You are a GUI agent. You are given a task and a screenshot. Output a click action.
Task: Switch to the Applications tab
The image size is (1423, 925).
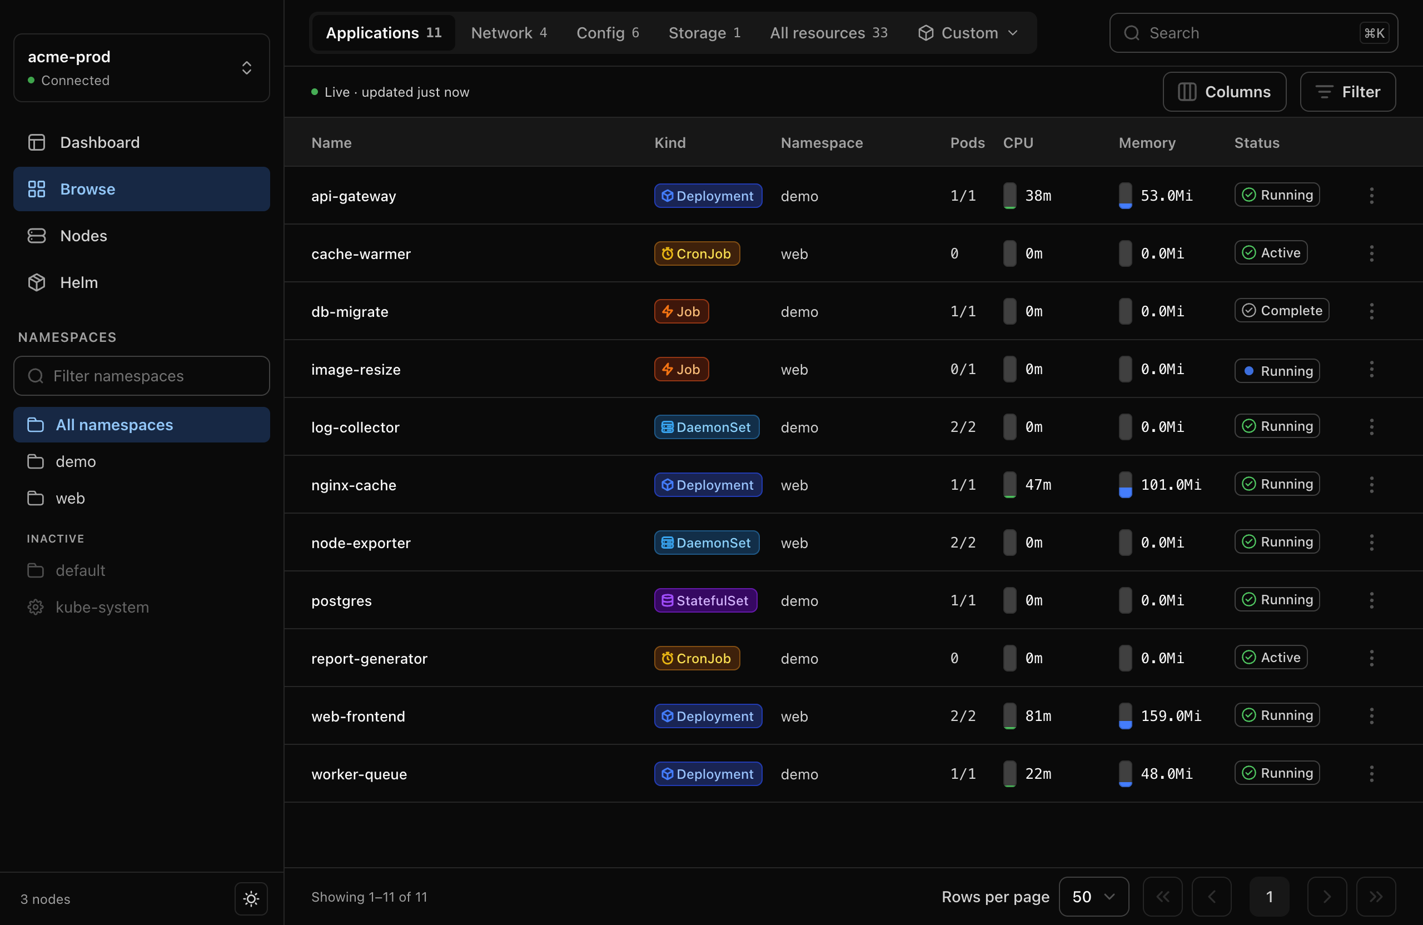383,33
